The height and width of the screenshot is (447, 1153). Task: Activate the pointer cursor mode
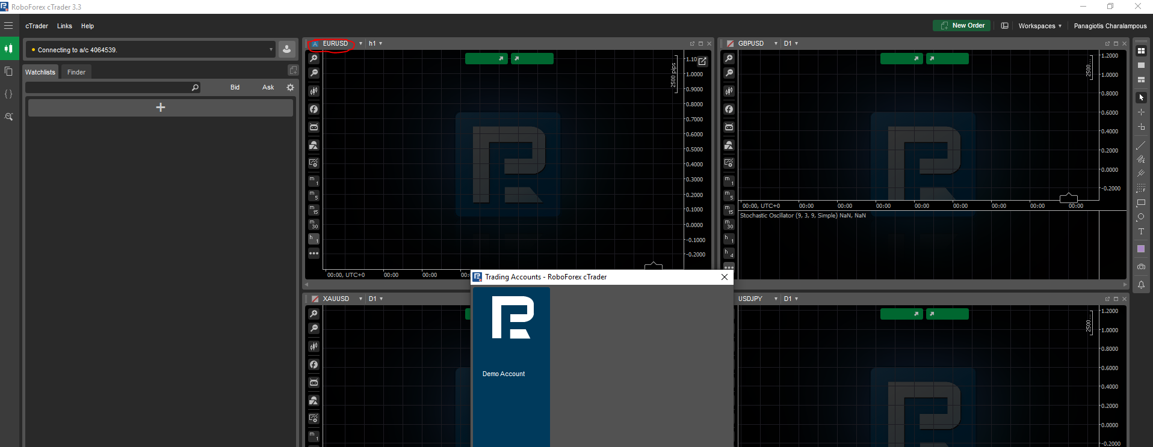click(x=1141, y=97)
